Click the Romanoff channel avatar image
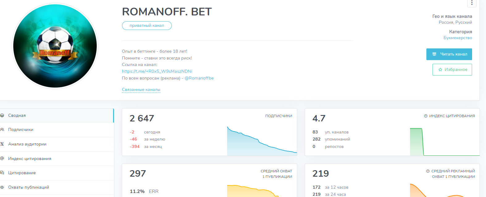486x197 pixels. point(55,46)
